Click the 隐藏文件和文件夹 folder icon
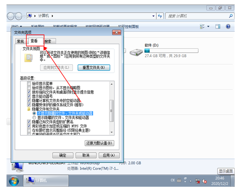Viewport: 240px width, 189px height. tap(29, 109)
